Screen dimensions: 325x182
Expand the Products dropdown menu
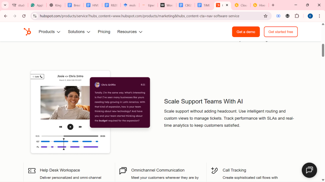[50, 32]
